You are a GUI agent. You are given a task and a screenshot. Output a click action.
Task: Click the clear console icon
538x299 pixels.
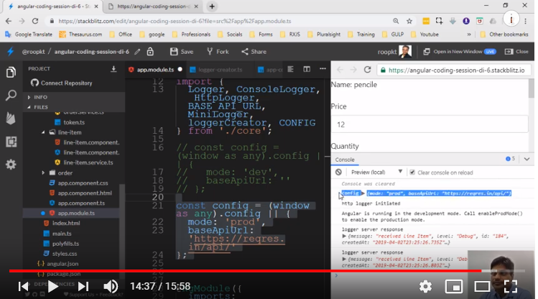pyautogui.click(x=338, y=172)
